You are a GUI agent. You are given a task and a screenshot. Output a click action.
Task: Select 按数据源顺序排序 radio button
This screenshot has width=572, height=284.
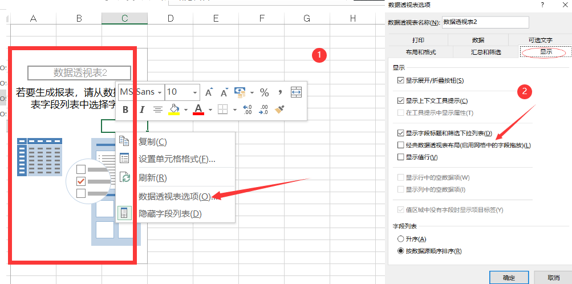tap(401, 251)
